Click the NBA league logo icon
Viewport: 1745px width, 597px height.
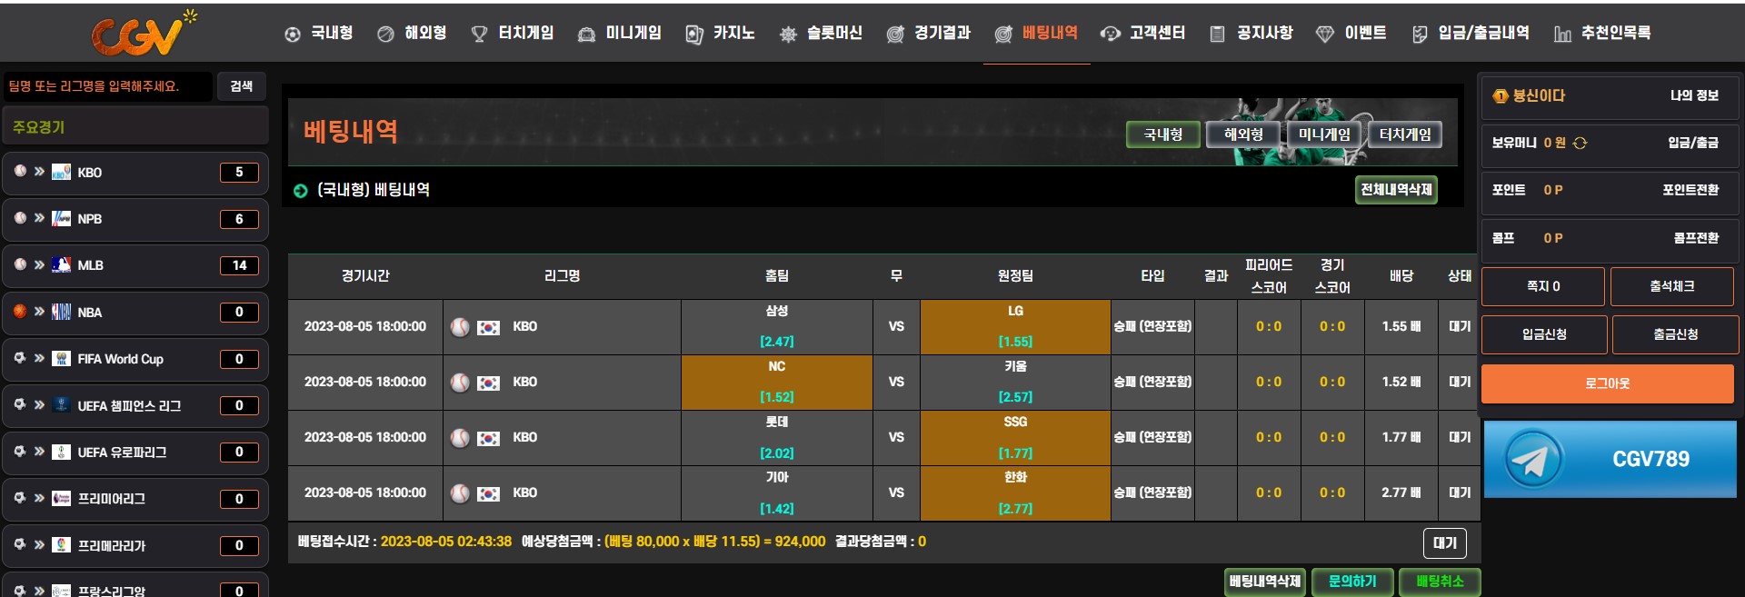coord(61,312)
